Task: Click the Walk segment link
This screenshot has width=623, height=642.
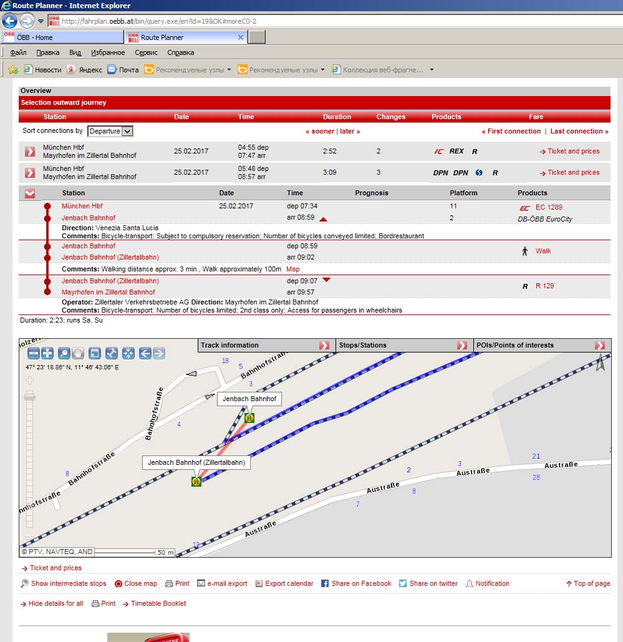Action: point(543,251)
